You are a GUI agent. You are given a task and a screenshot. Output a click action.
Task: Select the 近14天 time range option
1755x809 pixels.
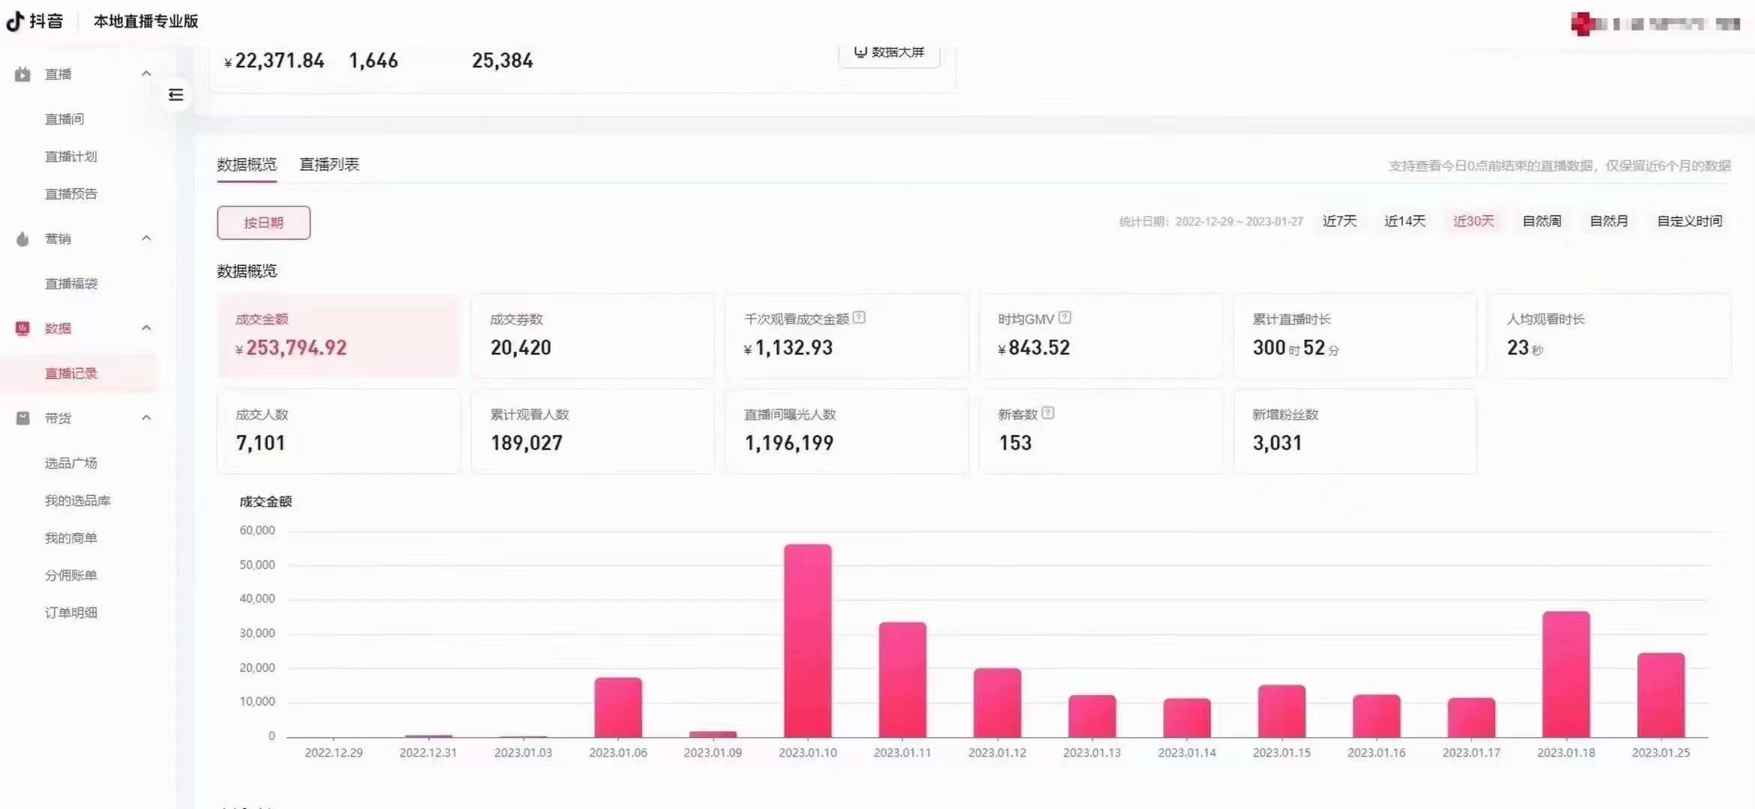click(x=1404, y=221)
